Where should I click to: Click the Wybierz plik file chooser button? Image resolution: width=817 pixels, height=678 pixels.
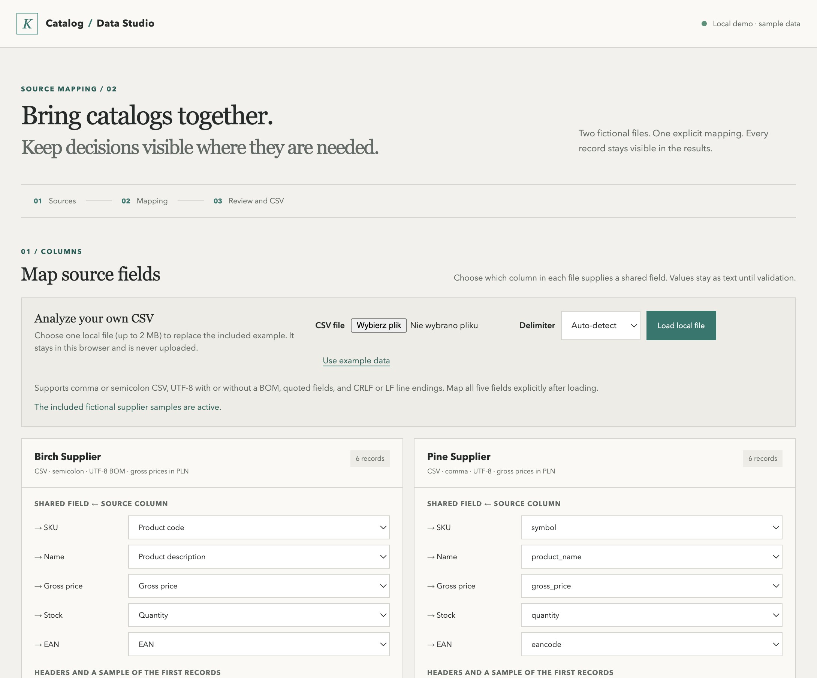[379, 326]
